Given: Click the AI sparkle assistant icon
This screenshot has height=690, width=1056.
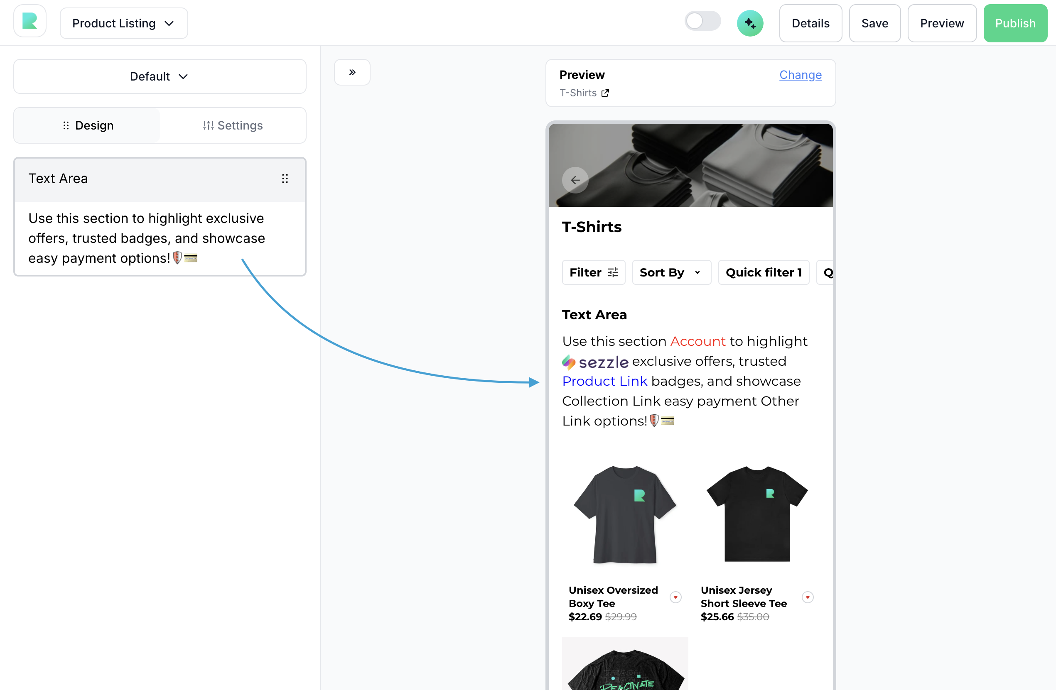Looking at the screenshot, I should coord(749,23).
